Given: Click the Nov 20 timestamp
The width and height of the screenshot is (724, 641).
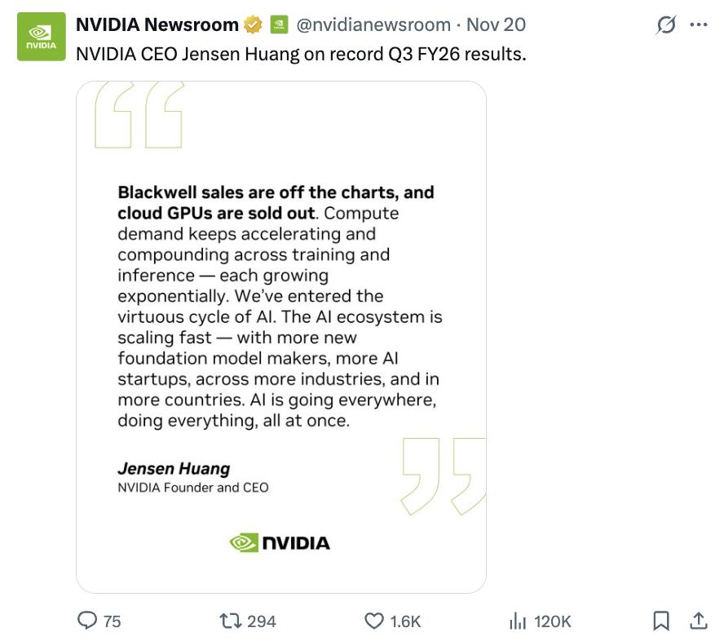Looking at the screenshot, I should point(496,25).
